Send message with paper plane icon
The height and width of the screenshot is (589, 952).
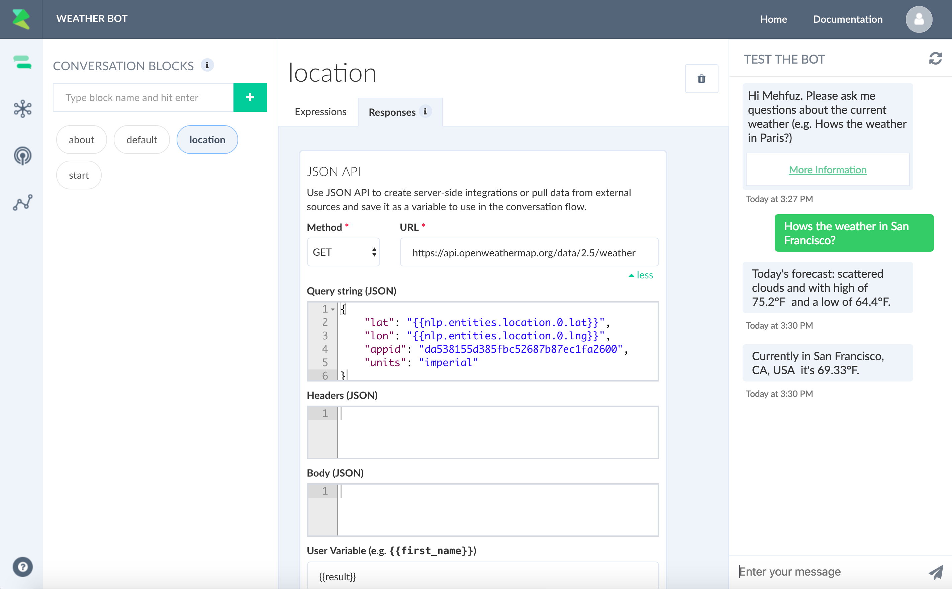(x=936, y=572)
